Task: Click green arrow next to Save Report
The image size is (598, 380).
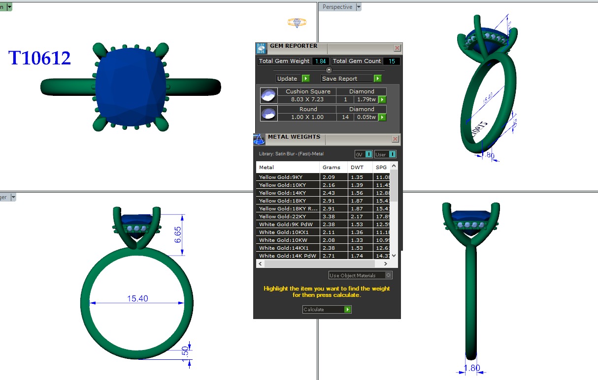Action: [x=377, y=79]
